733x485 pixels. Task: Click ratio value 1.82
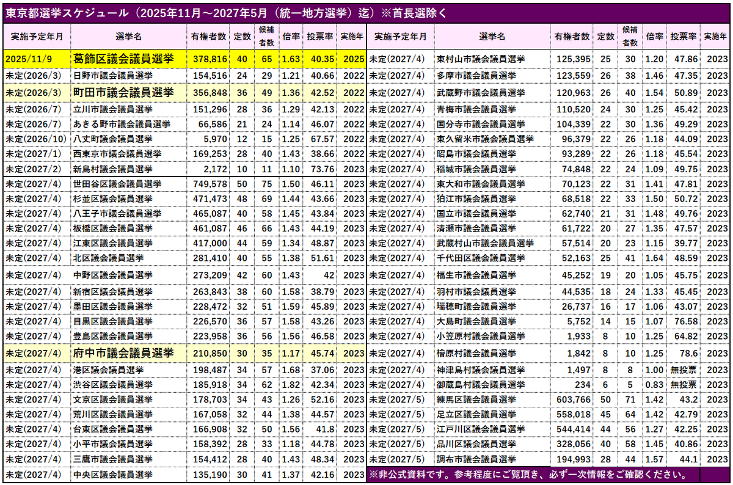click(x=291, y=385)
